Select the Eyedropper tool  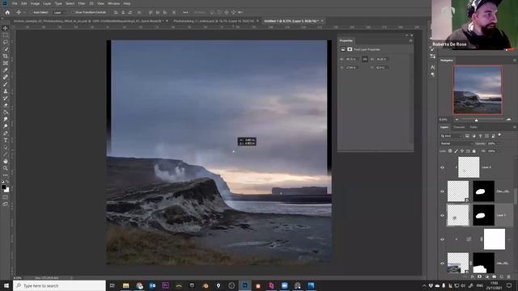tap(6, 70)
